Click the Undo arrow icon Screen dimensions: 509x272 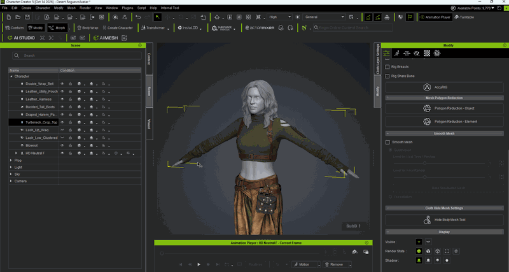point(138,17)
